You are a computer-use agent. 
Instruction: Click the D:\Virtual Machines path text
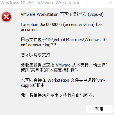(x=65, y=39)
